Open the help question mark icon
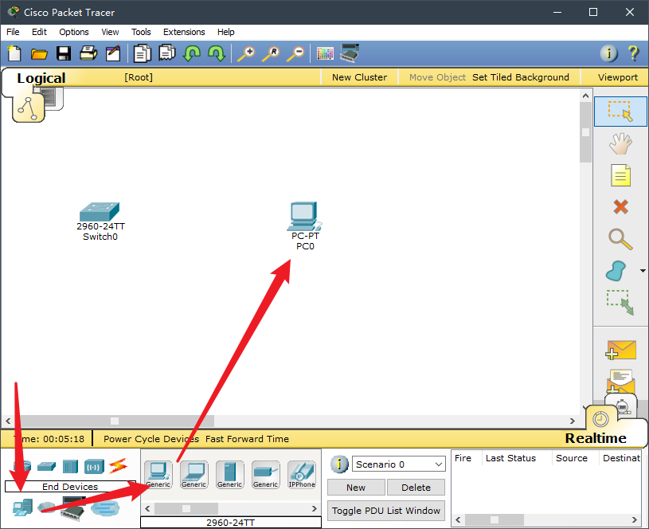Image resolution: width=649 pixels, height=529 pixels. point(633,53)
